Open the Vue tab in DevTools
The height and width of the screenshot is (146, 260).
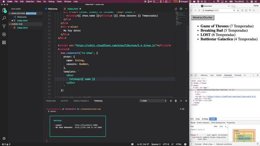coord(212,75)
